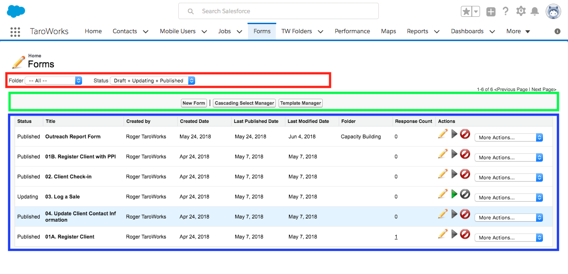Open the Folder filter dropdown
The width and height of the screenshot is (568, 274).
53,81
